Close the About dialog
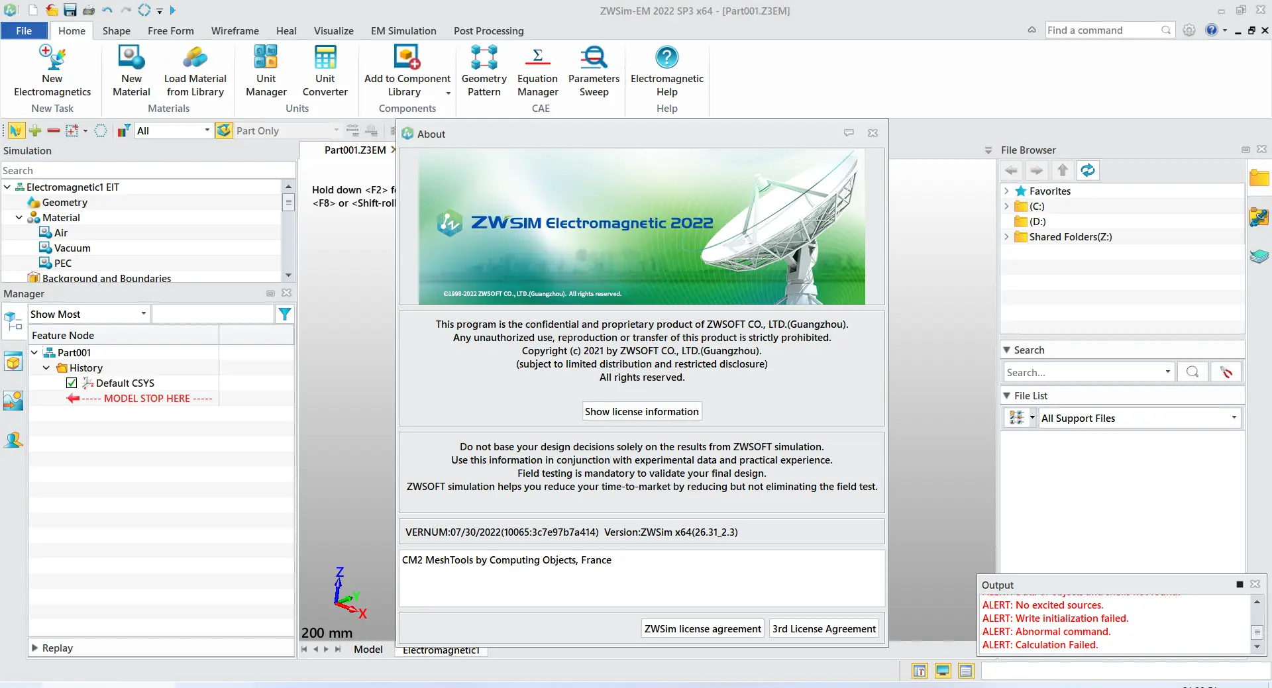This screenshot has width=1272, height=688. [x=873, y=133]
